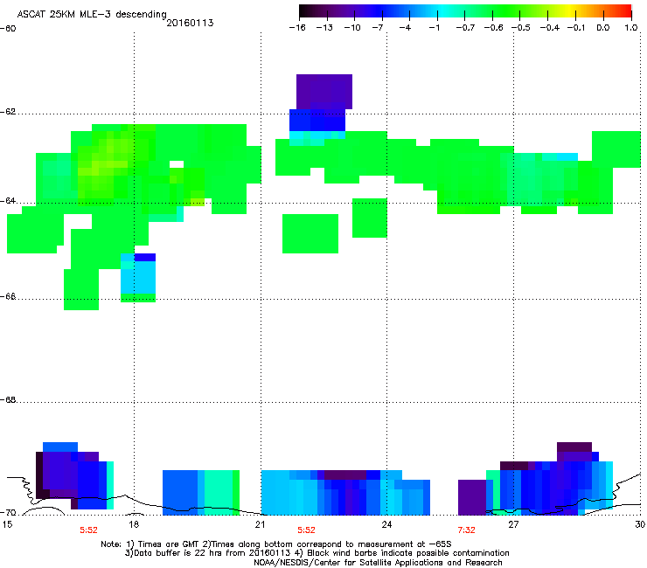Click the colorbar label -0.7

click(465, 28)
